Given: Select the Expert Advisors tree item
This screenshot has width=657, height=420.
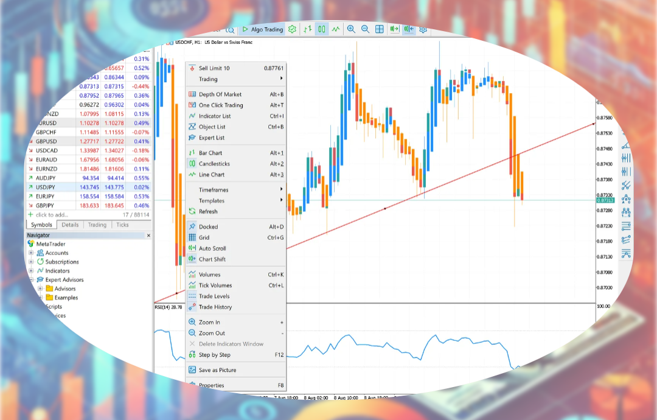Looking at the screenshot, I should pos(64,280).
